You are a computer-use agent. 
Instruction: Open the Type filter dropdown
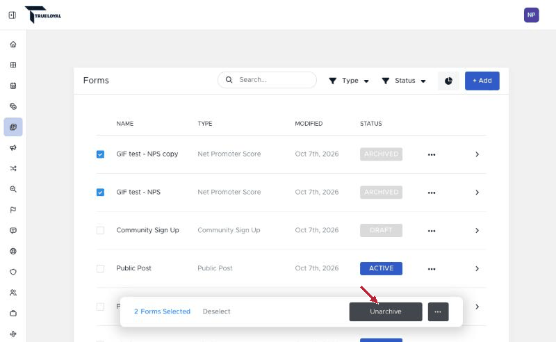point(349,81)
